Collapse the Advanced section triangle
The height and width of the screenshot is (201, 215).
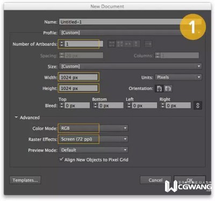(x=16, y=117)
